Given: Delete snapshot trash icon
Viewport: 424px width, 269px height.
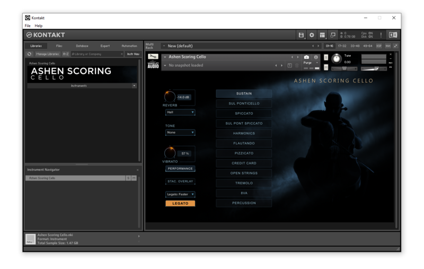Looking at the screenshot, I should [x=297, y=65].
